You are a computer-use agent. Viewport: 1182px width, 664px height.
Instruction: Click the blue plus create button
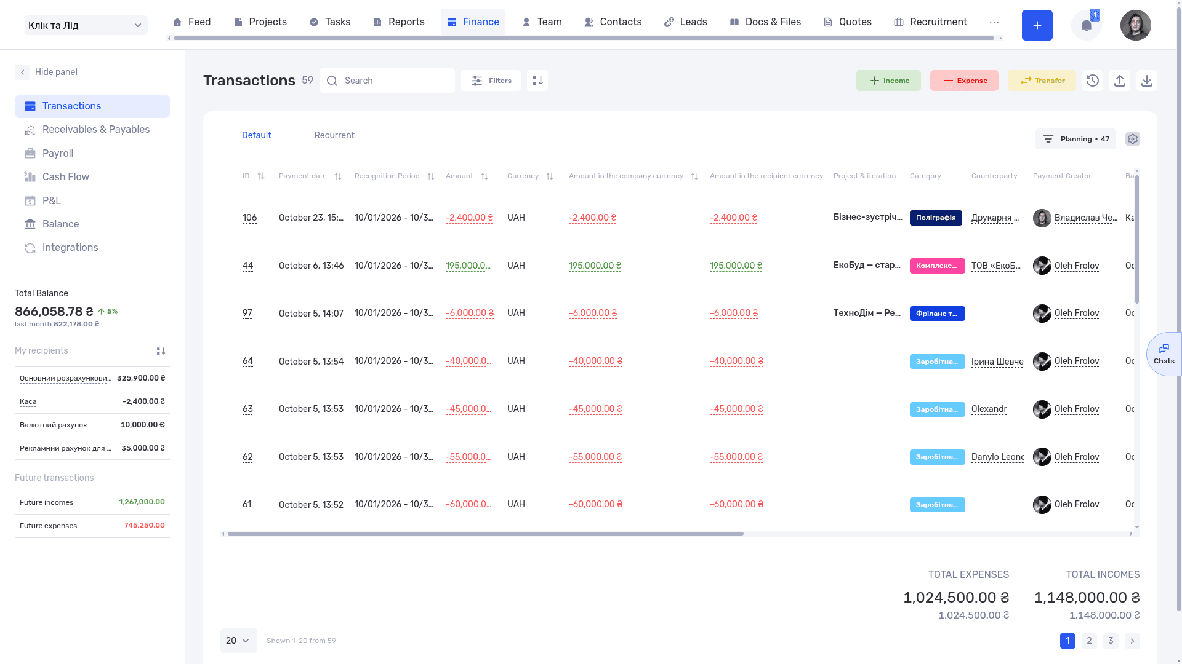[x=1037, y=25]
